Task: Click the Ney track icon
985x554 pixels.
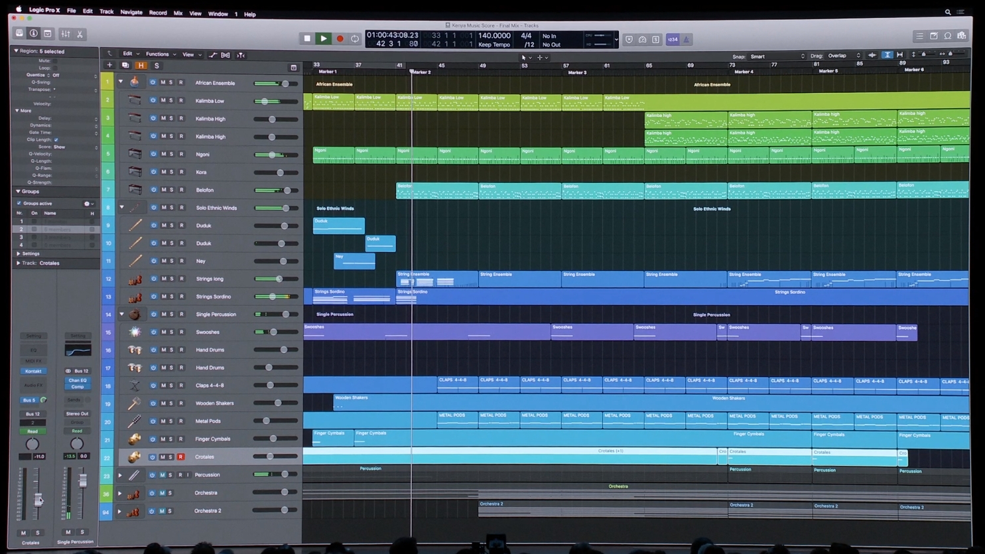Action: [135, 261]
